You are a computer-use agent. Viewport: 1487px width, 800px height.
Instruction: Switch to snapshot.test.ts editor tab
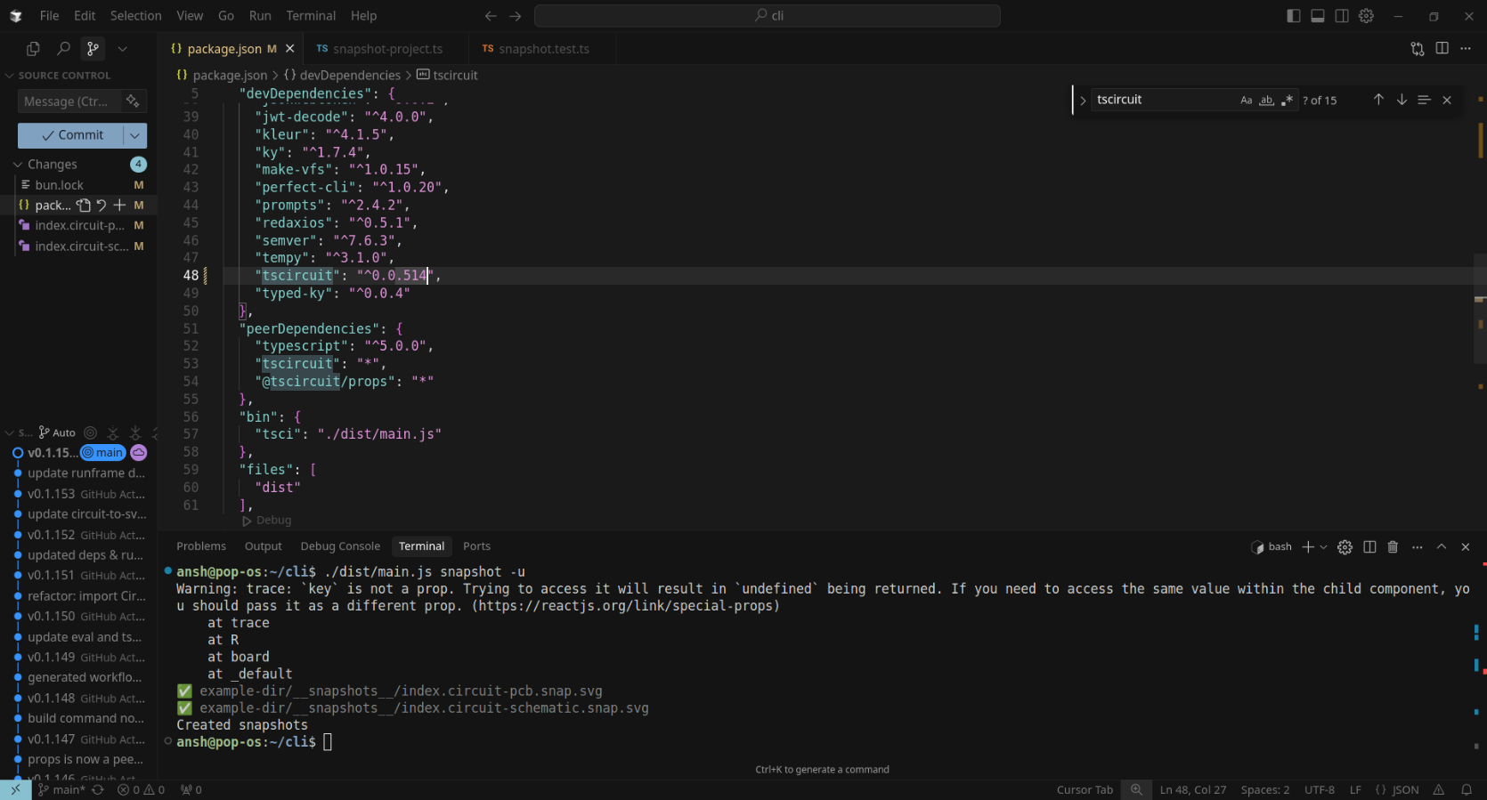[x=543, y=49]
